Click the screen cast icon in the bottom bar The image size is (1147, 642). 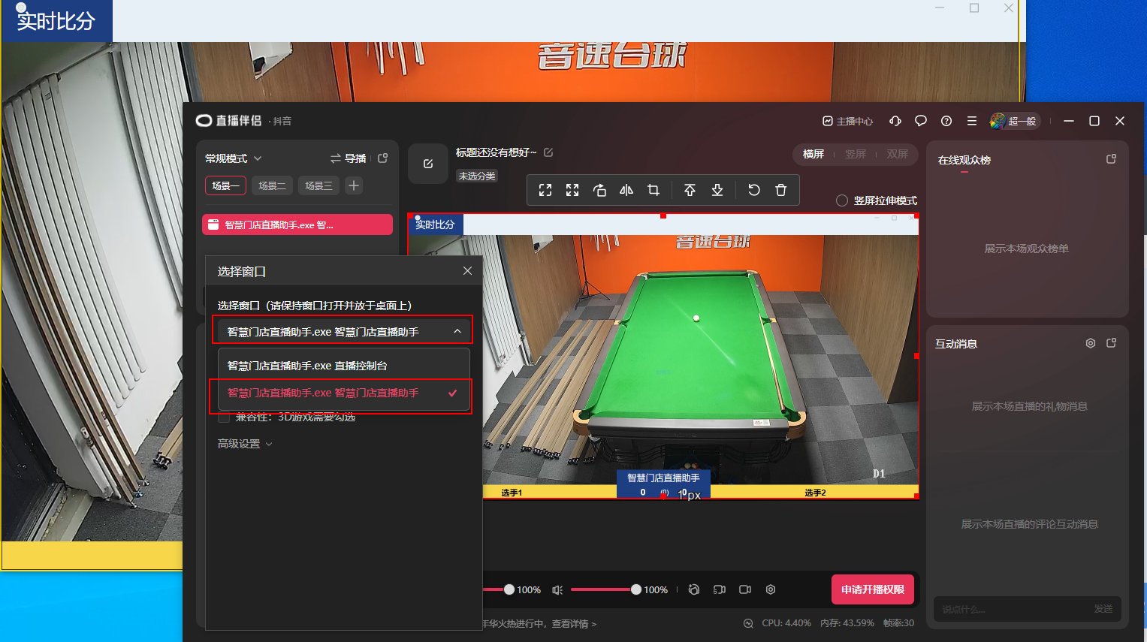point(720,590)
